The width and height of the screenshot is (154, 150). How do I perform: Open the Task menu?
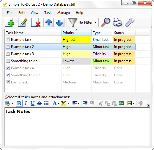[x=48, y=13]
